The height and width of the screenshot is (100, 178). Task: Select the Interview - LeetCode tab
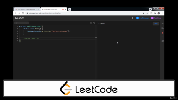coord(54,9)
